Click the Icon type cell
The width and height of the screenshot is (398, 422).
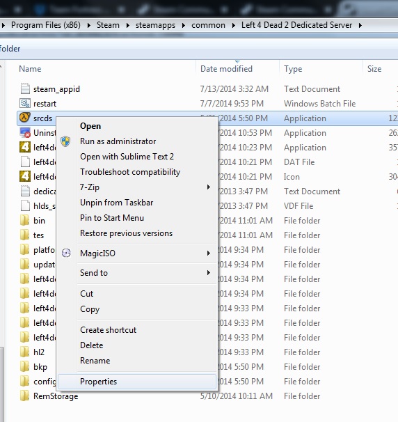pos(292,177)
